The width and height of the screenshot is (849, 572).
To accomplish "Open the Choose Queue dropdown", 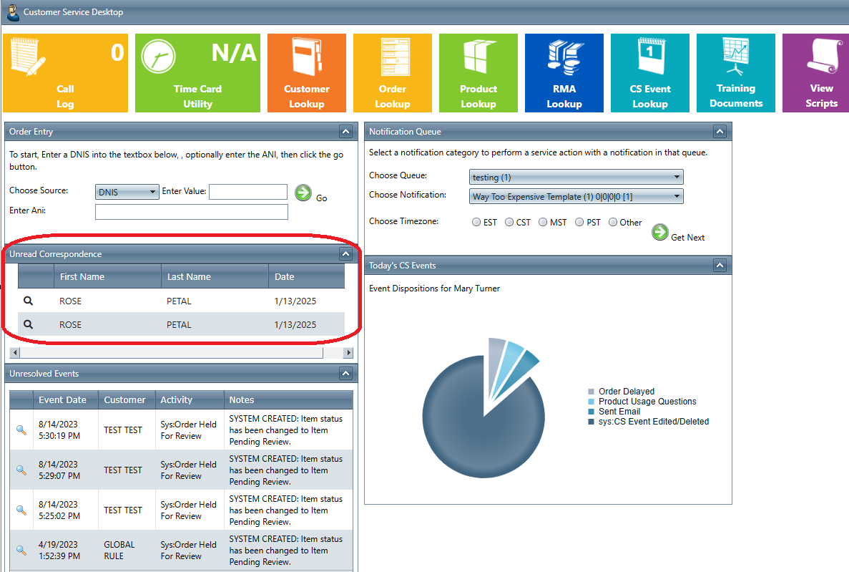I will [576, 178].
